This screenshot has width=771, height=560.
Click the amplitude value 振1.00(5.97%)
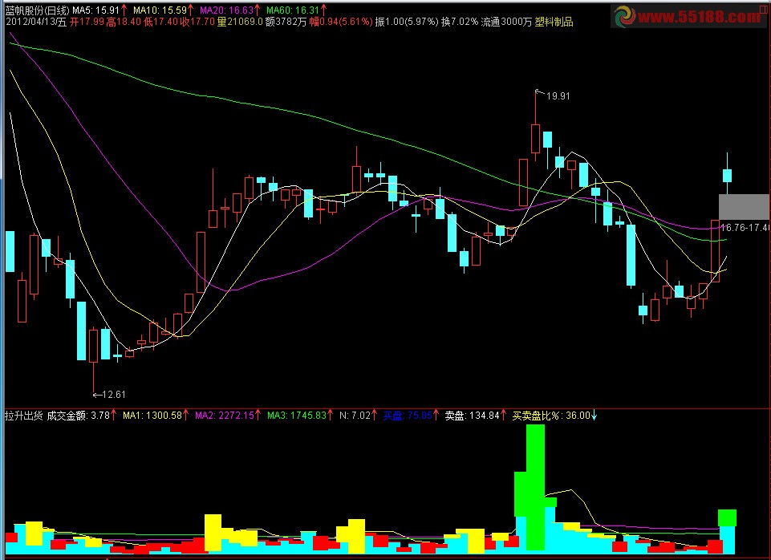(x=407, y=22)
